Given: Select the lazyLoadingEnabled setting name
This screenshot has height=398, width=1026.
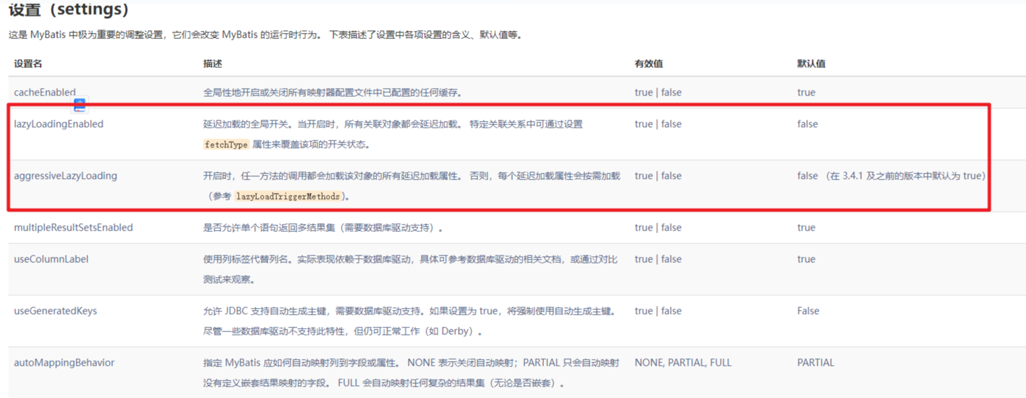Looking at the screenshot, I should pos(58,124).
